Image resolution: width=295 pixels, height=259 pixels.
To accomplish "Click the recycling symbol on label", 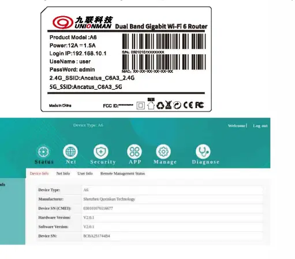I will point(160,105).
